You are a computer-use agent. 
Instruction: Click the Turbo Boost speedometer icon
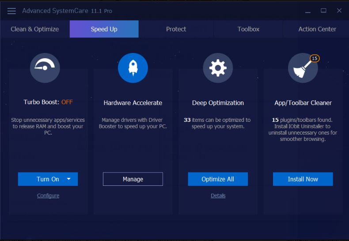click(45, 68)
